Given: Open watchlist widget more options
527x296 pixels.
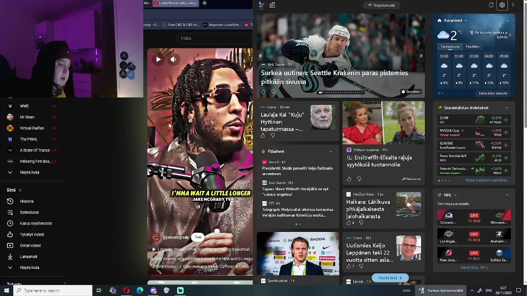Looking at the screenshot, I should tap(507, 108).
